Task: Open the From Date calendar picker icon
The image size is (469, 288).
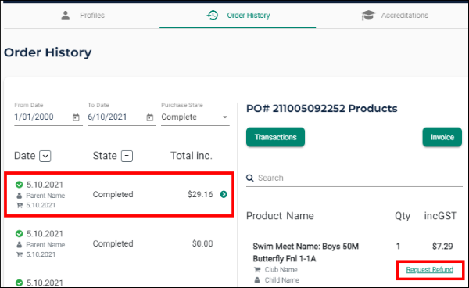Action: tap(76, 117)
